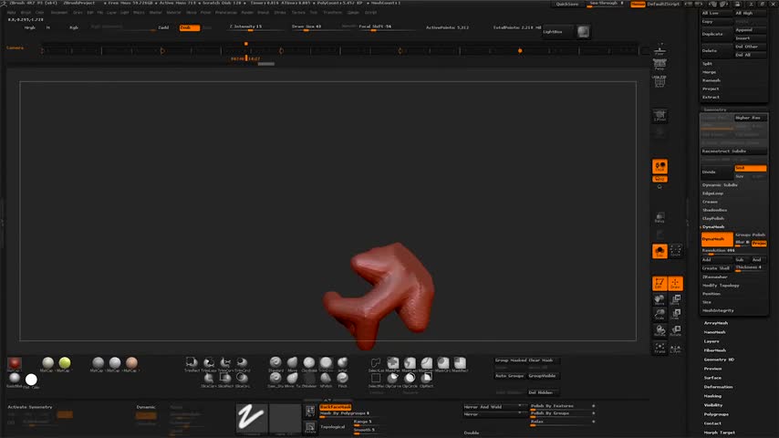Open the LightBox button

click(x=557, y=32)
